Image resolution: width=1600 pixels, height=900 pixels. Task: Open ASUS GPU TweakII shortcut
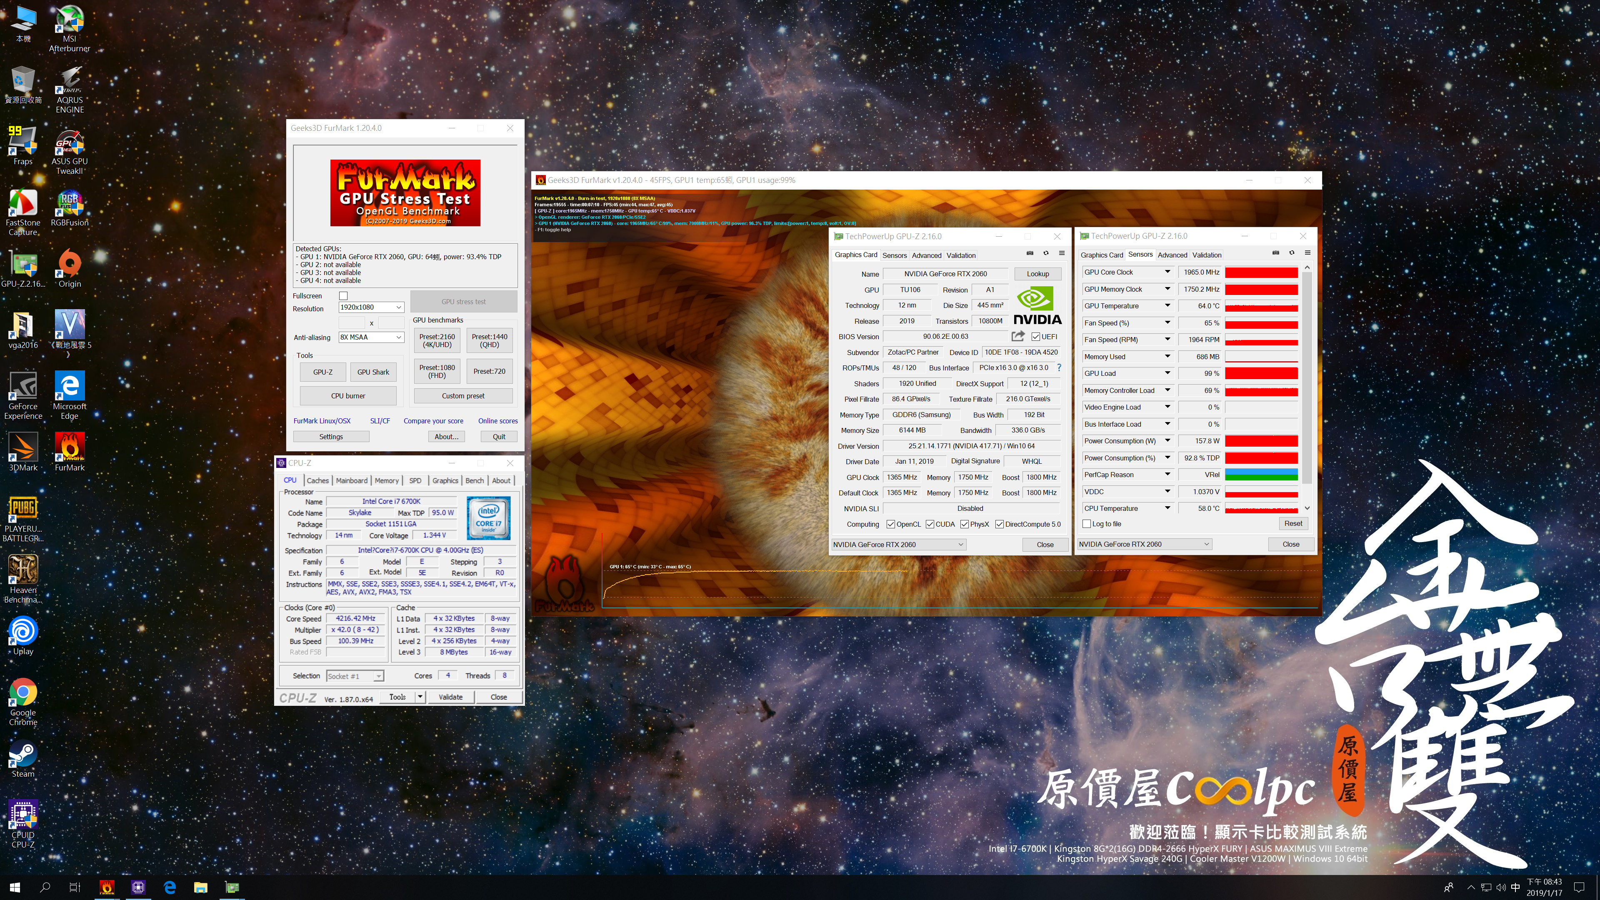point(69,152)
